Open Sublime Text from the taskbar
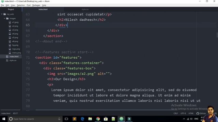 [x=75, y=119]
